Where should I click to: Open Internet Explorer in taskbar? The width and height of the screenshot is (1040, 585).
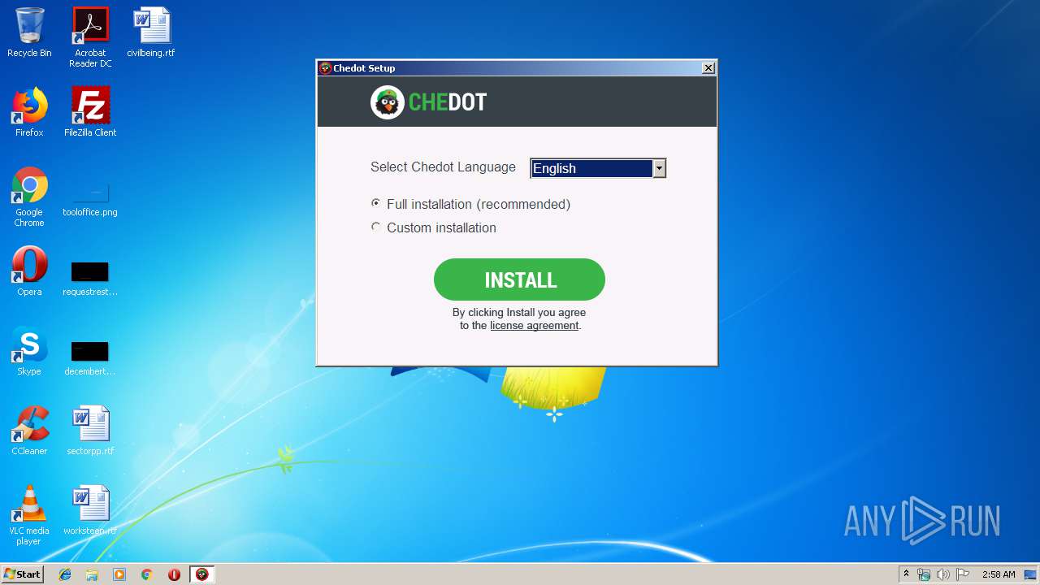(65, 574)
